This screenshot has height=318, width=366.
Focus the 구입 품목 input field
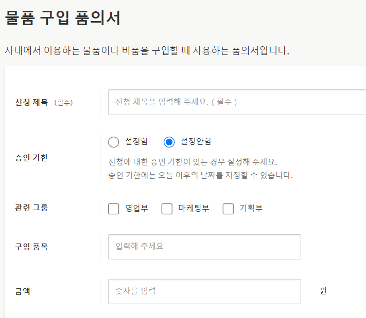coord(204,247)
